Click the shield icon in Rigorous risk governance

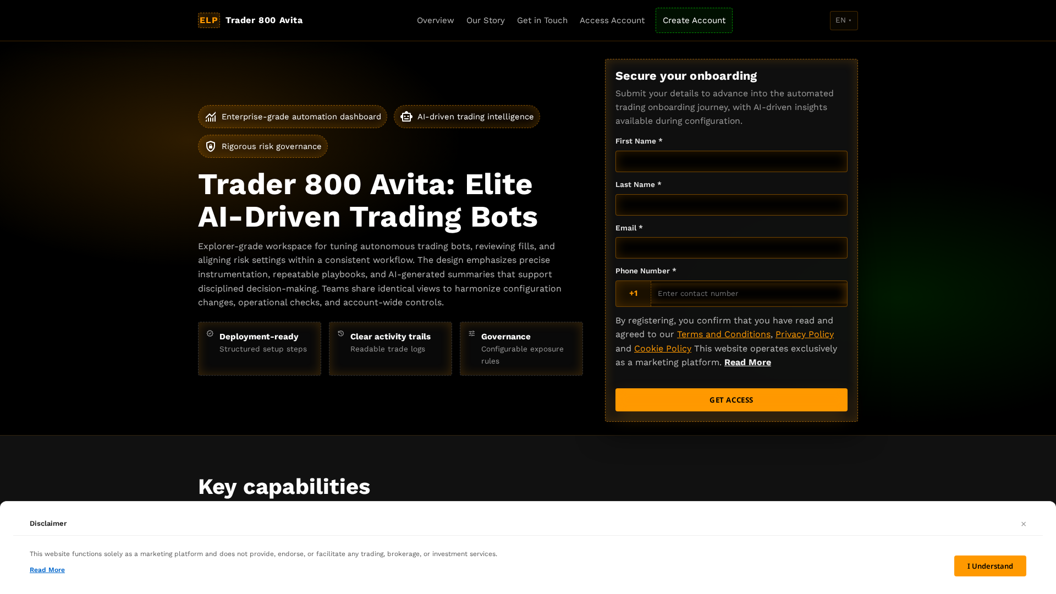point(211,146)
